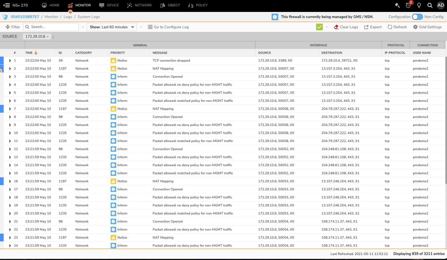Open the Show: Last 60 minutes dropdown

(x=112, y=27)
